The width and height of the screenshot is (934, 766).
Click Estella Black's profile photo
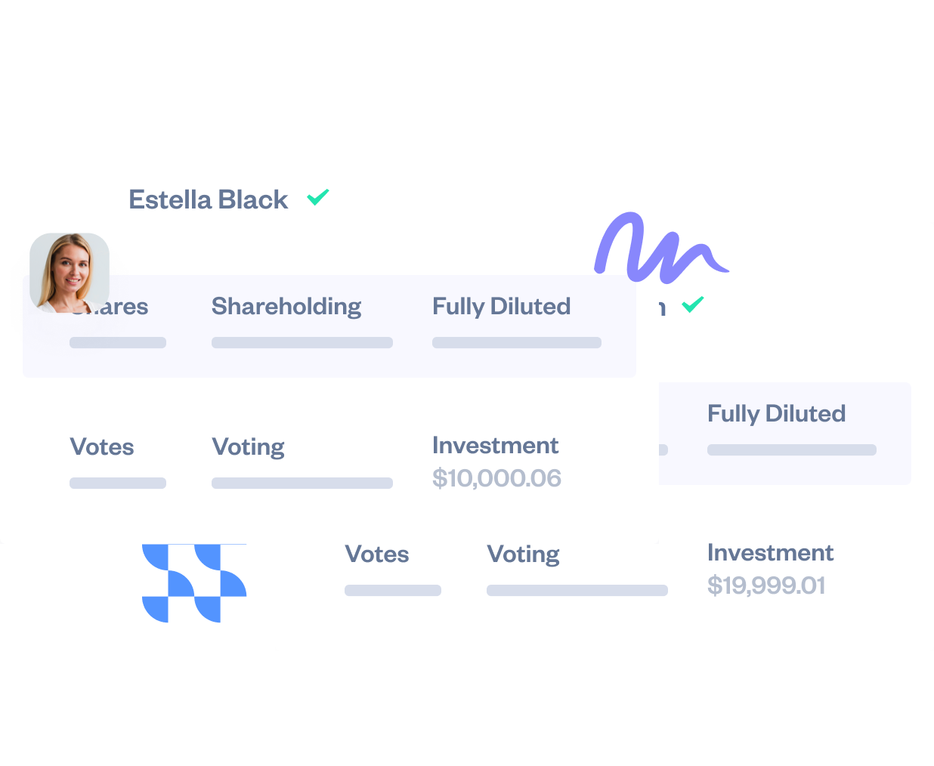coord(70,273)
